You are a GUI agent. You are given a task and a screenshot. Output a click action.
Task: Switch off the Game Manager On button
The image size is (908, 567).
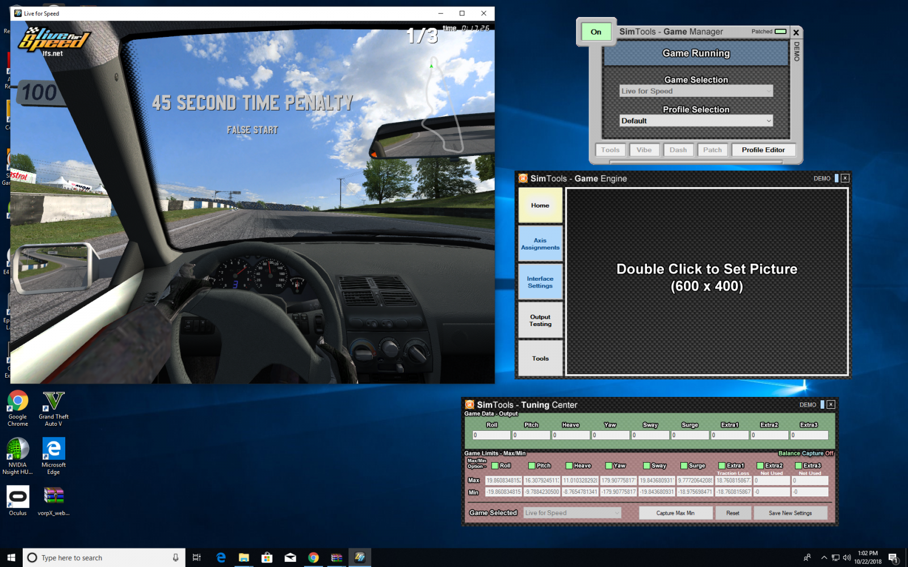coord(596,32)
